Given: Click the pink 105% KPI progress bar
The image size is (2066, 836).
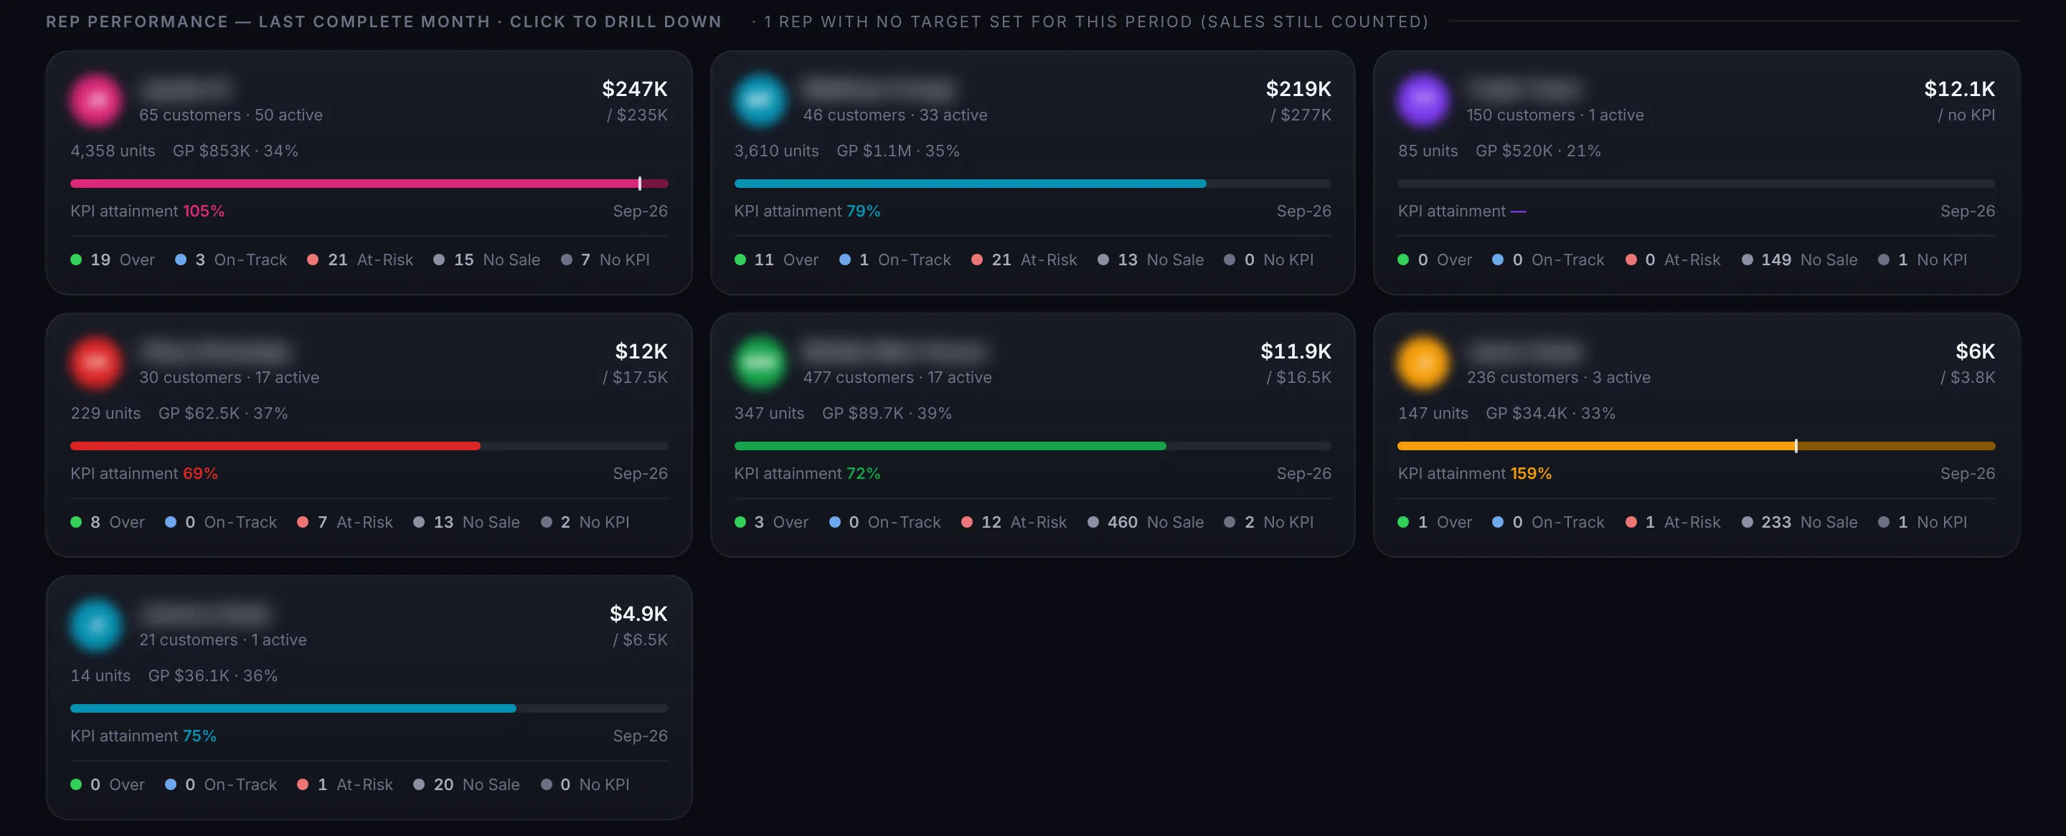Looking at the screenshot, I should tap(369, 184).
